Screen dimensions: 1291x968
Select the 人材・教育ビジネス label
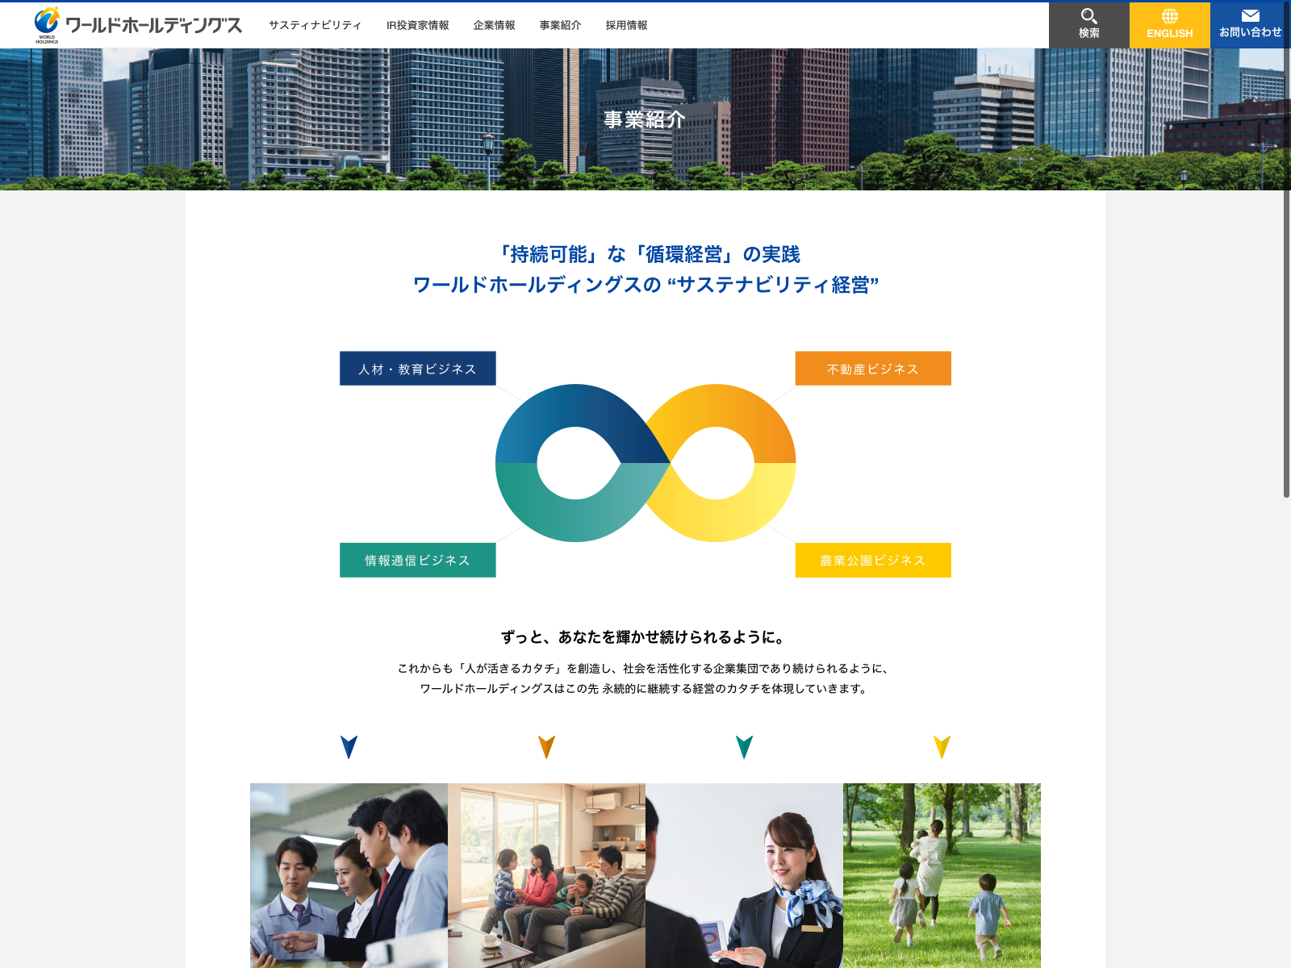click(417, 369)
